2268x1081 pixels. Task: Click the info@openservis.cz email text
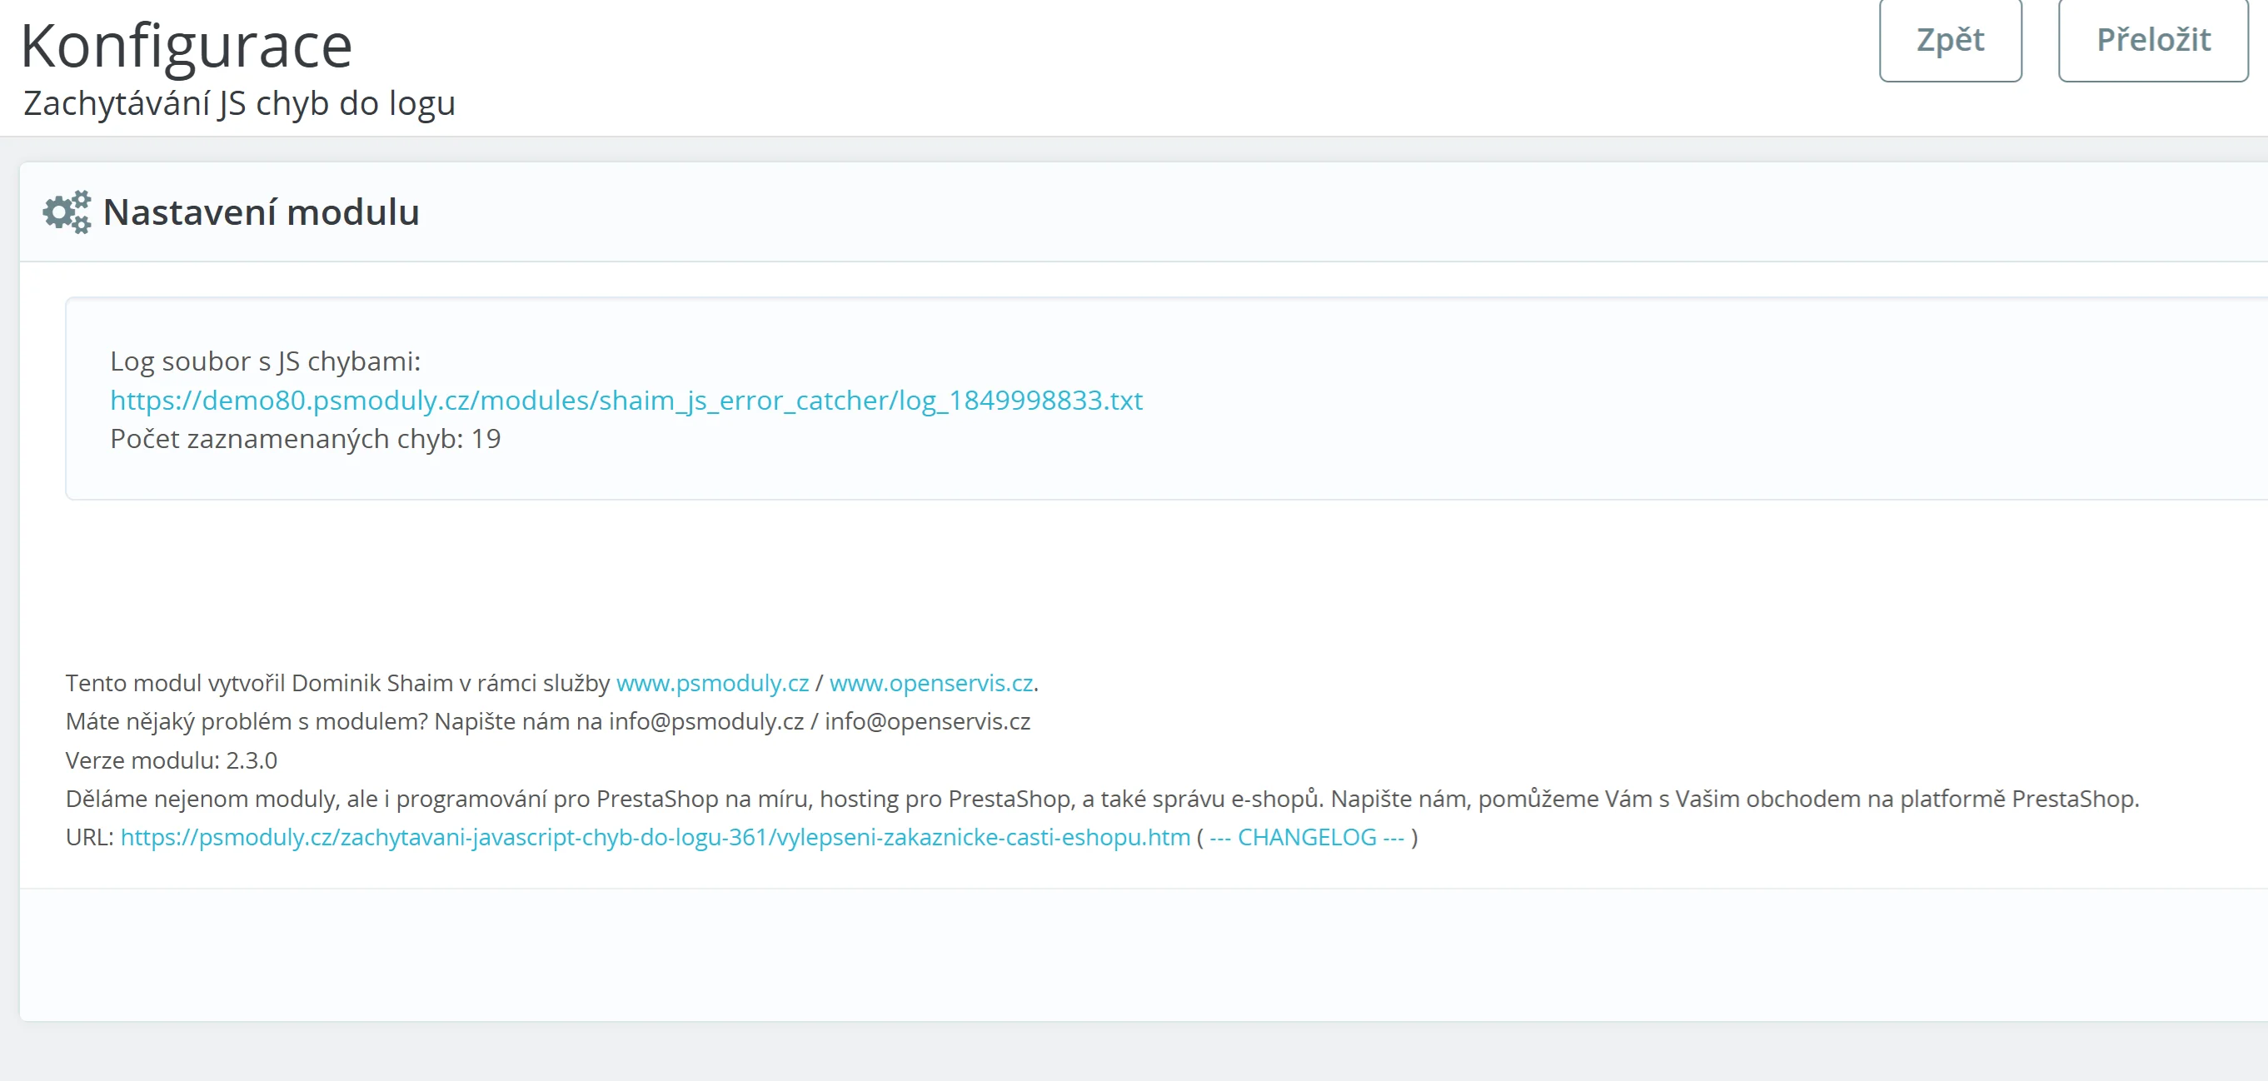(927, 722)
